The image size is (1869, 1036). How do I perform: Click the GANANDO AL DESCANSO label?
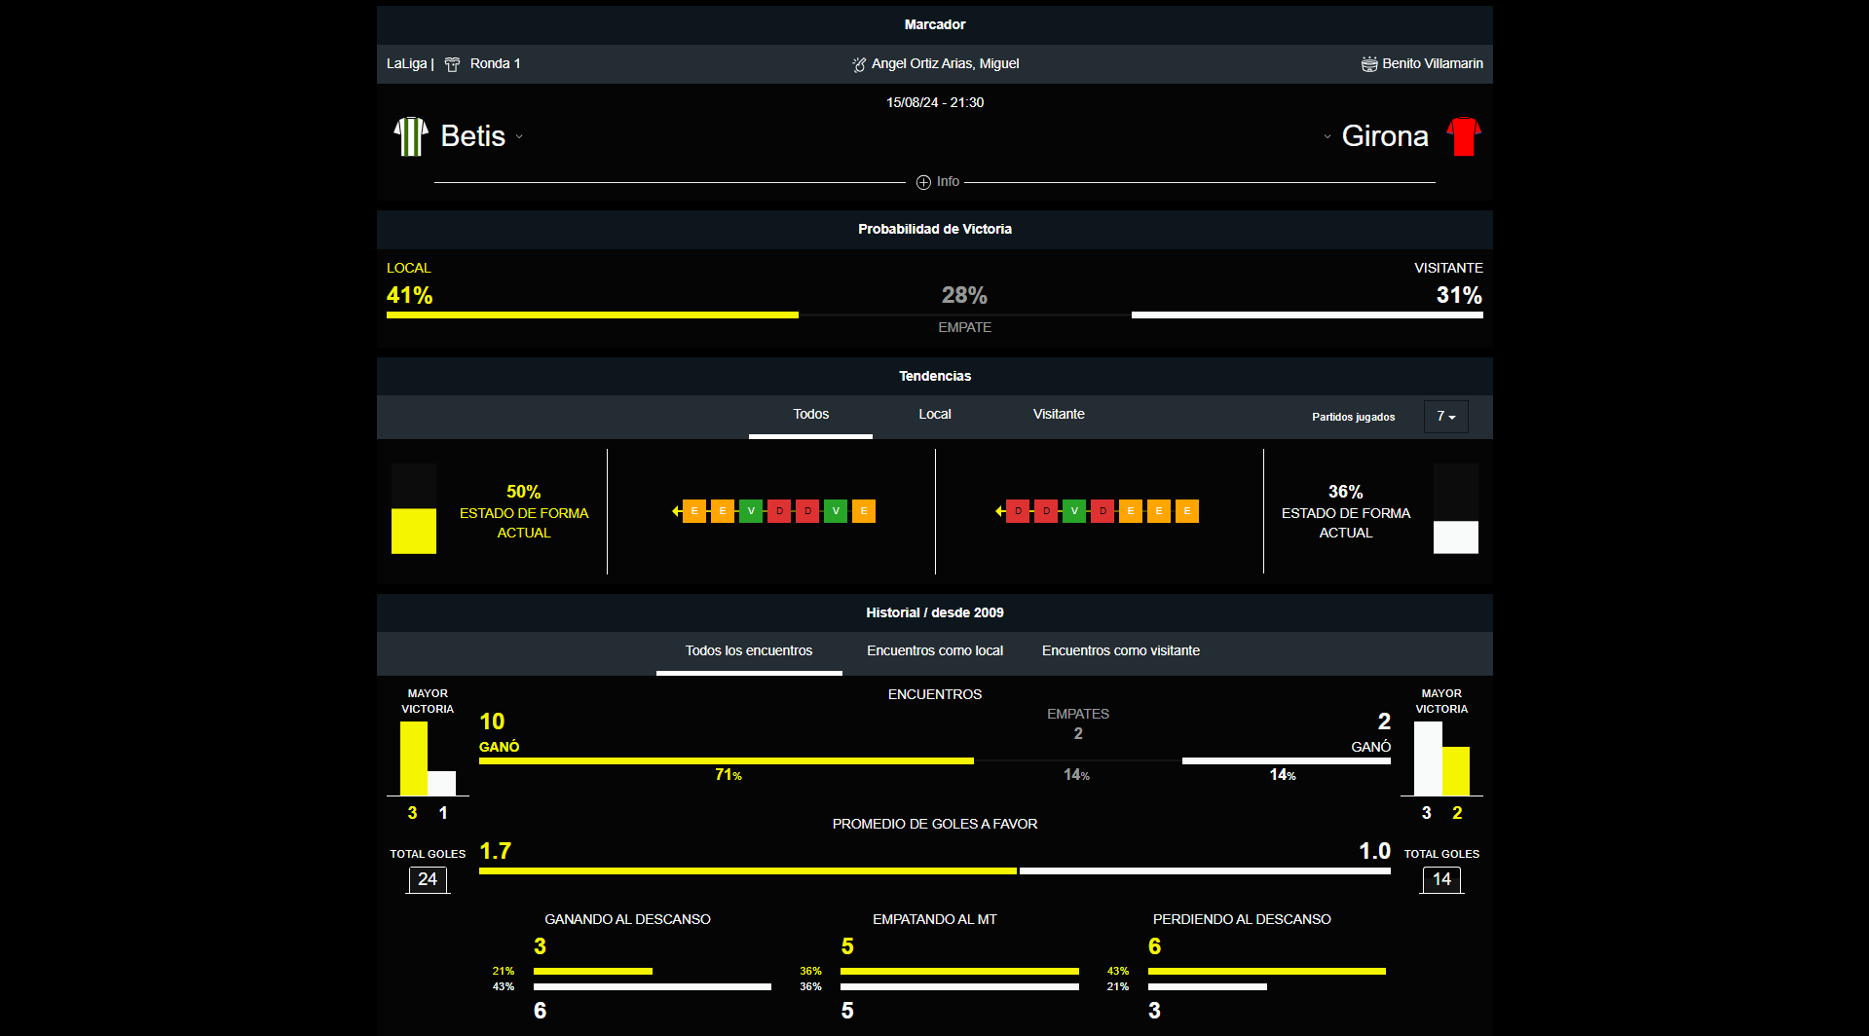[627, 920]
